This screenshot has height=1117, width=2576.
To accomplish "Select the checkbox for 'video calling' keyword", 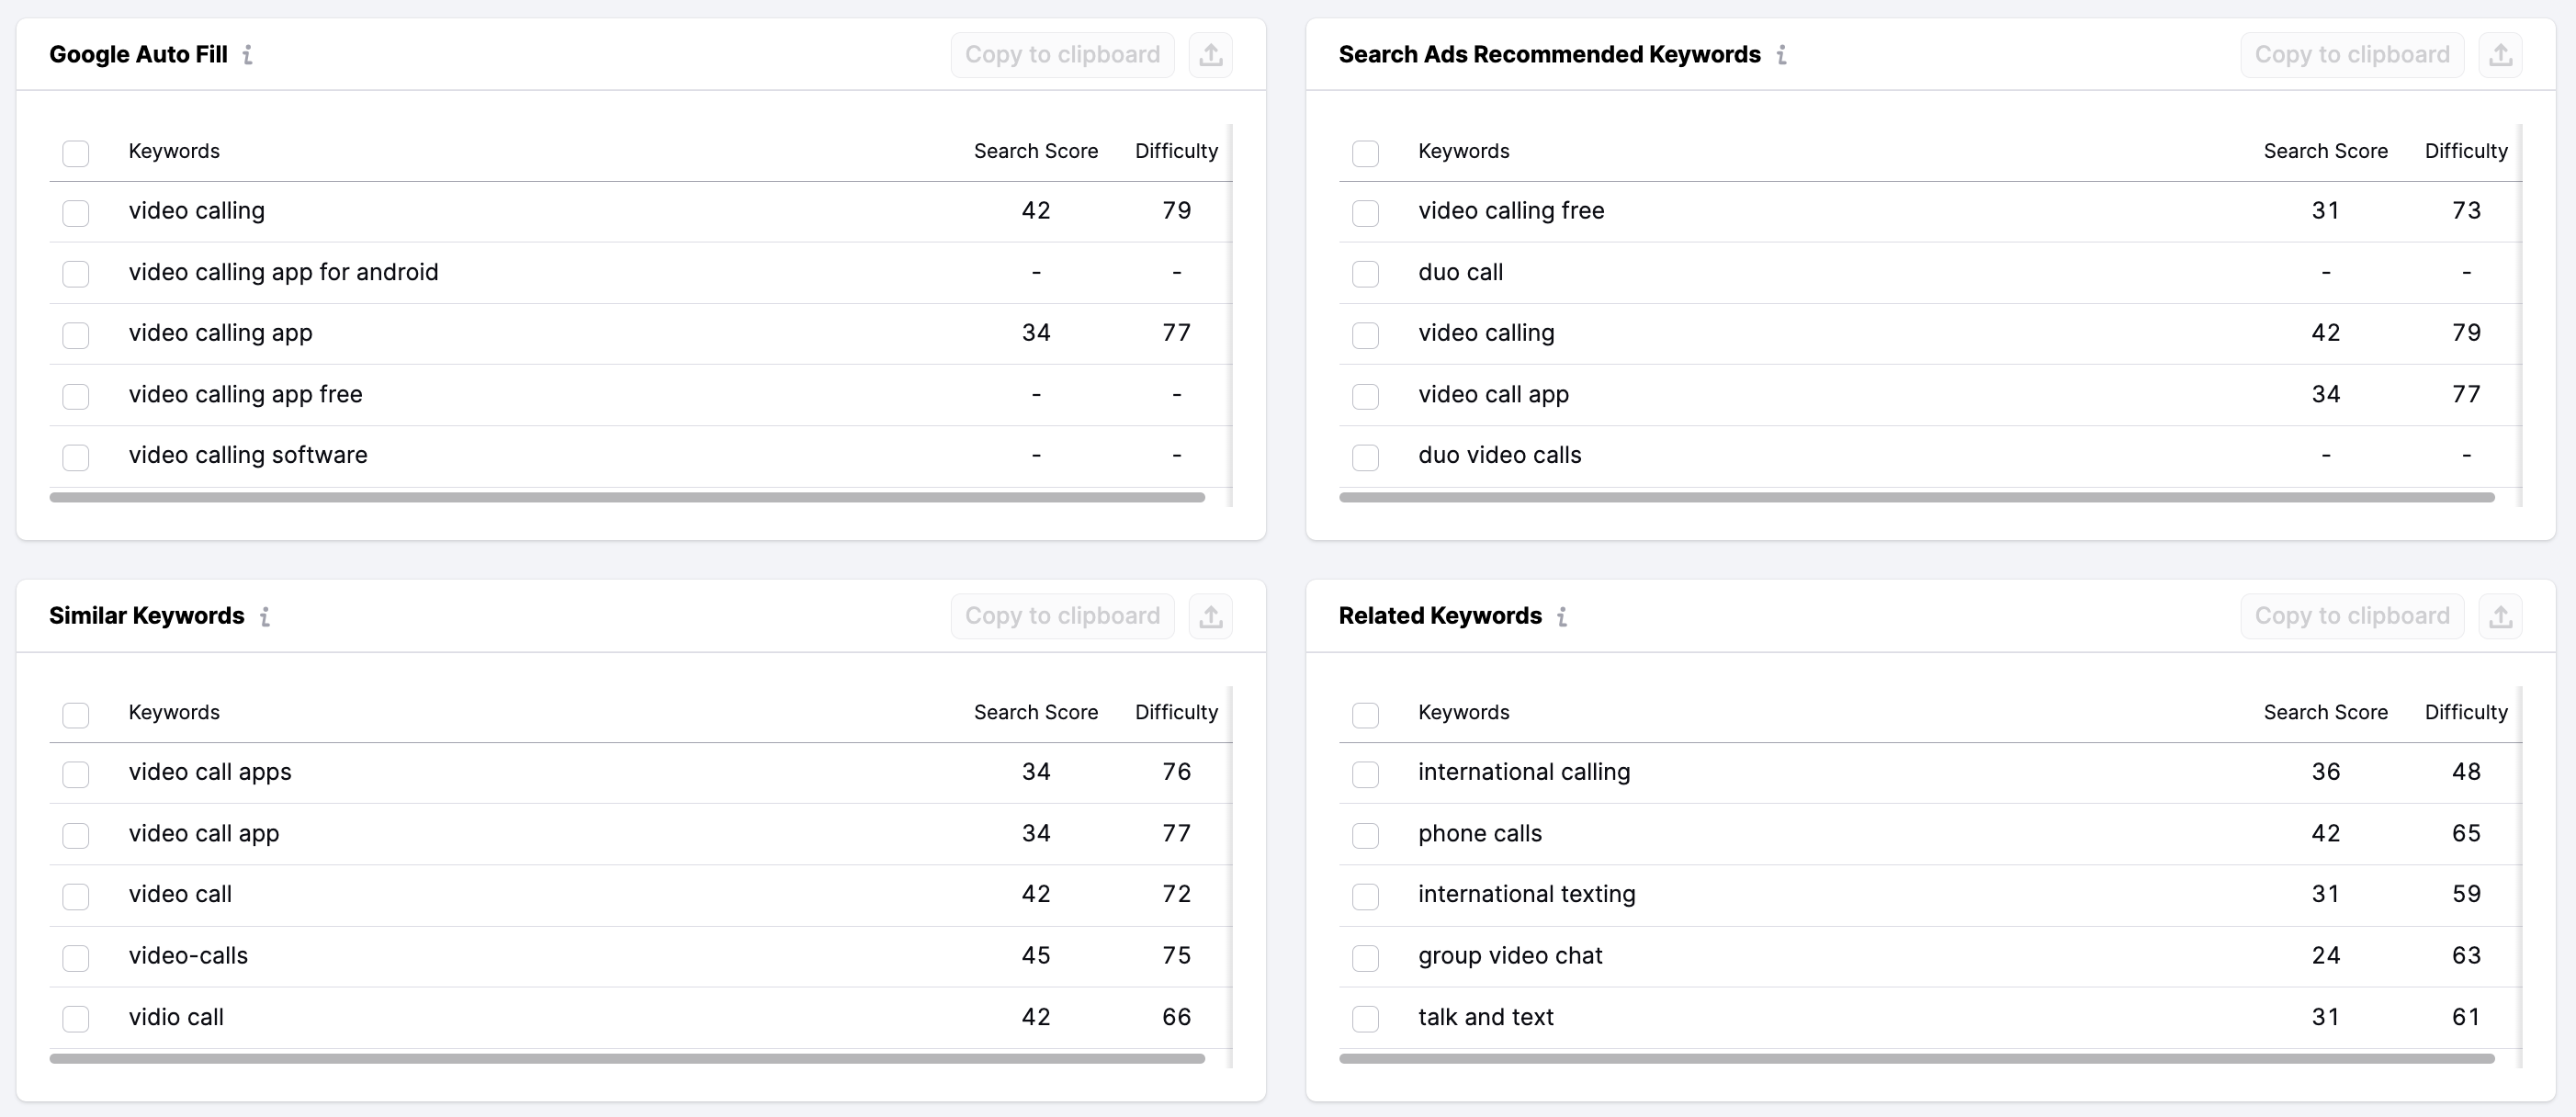I will pos(76,213).
